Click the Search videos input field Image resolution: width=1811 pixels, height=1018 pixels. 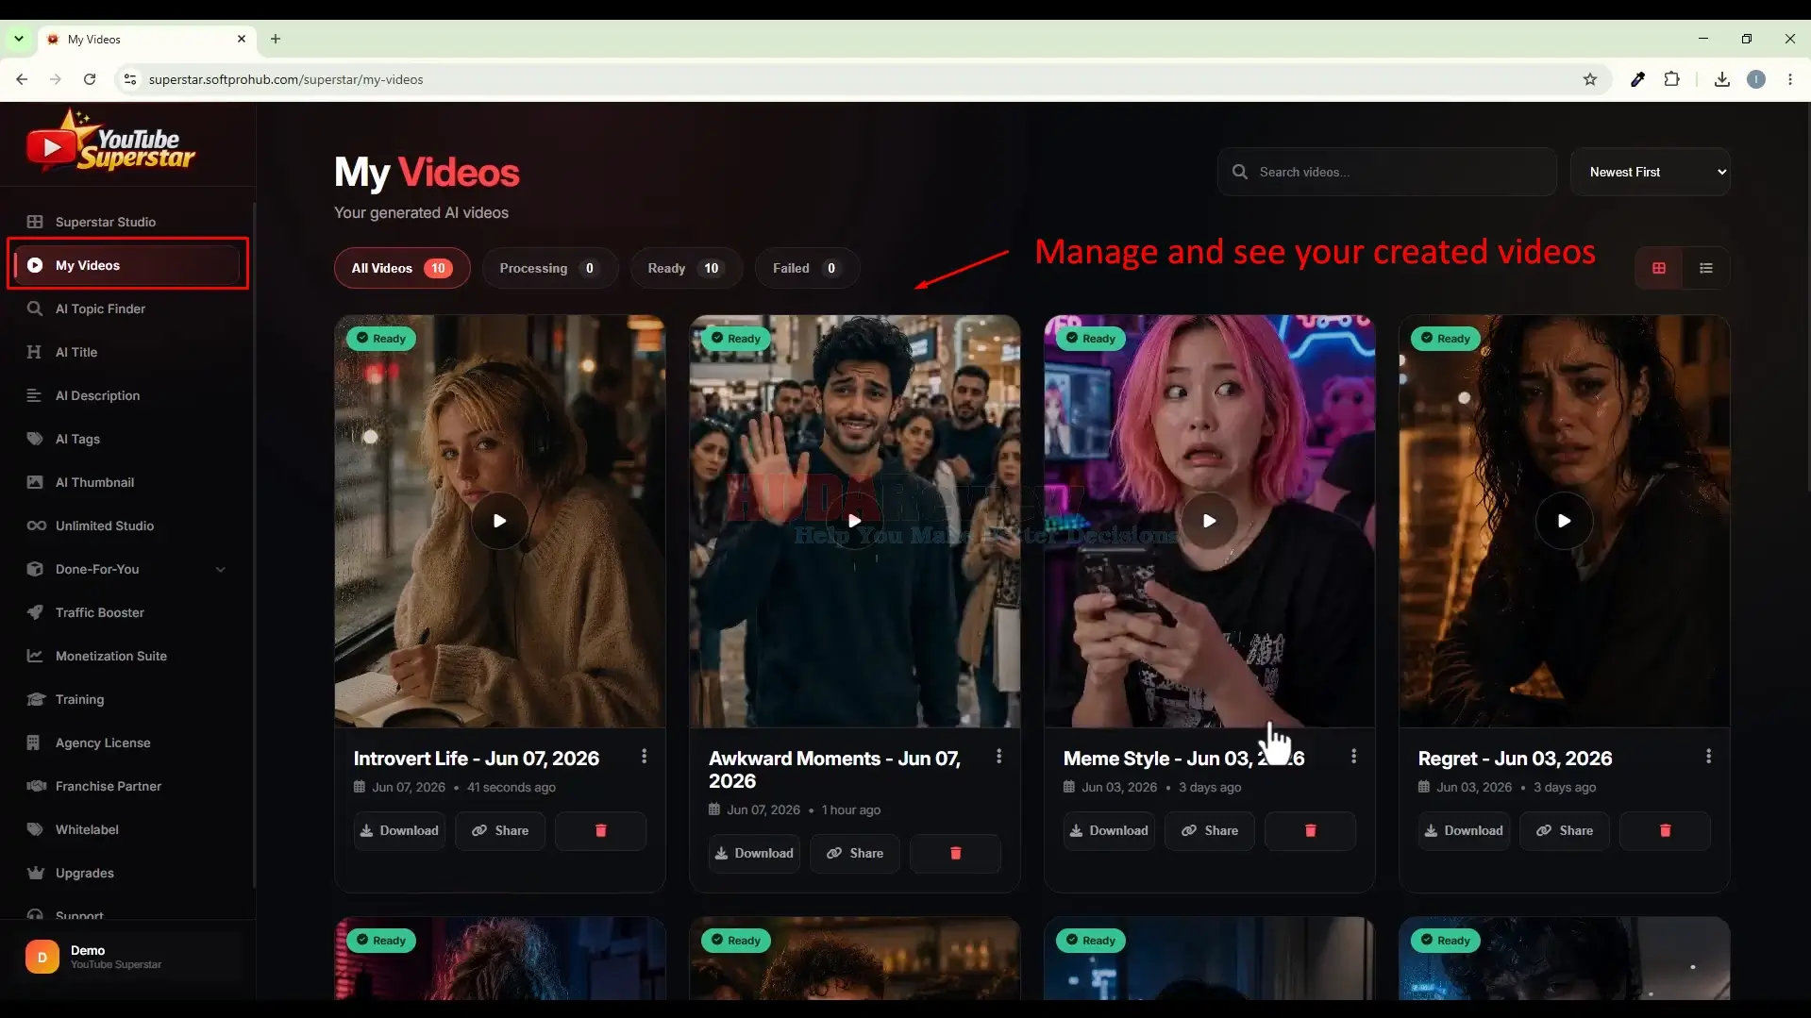click(1386, 172)
